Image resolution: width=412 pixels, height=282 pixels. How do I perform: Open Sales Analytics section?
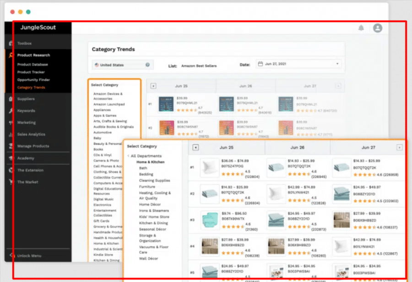pos(31,134)
